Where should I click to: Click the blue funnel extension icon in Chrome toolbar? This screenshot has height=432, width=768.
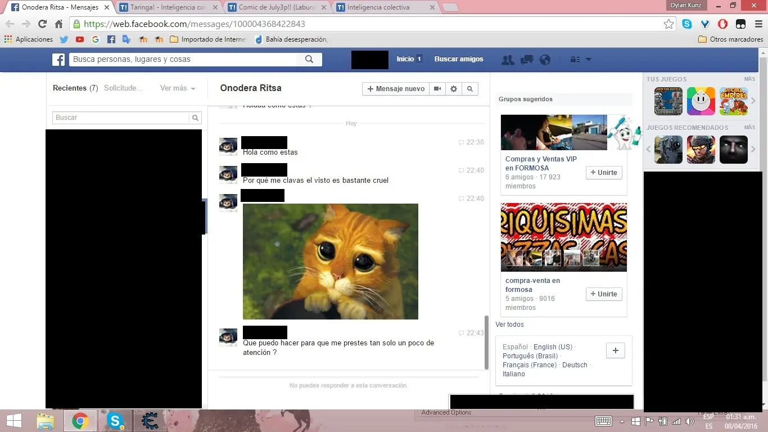tap(705, 24)
